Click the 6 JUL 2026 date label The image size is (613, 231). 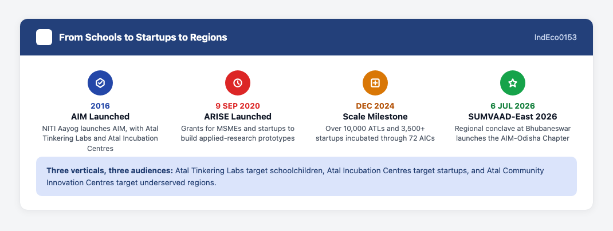tap(513, 106)
